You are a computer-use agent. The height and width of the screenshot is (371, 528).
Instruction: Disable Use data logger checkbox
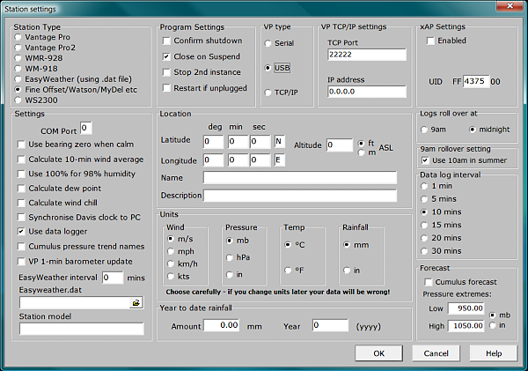(x=21, y=231)
